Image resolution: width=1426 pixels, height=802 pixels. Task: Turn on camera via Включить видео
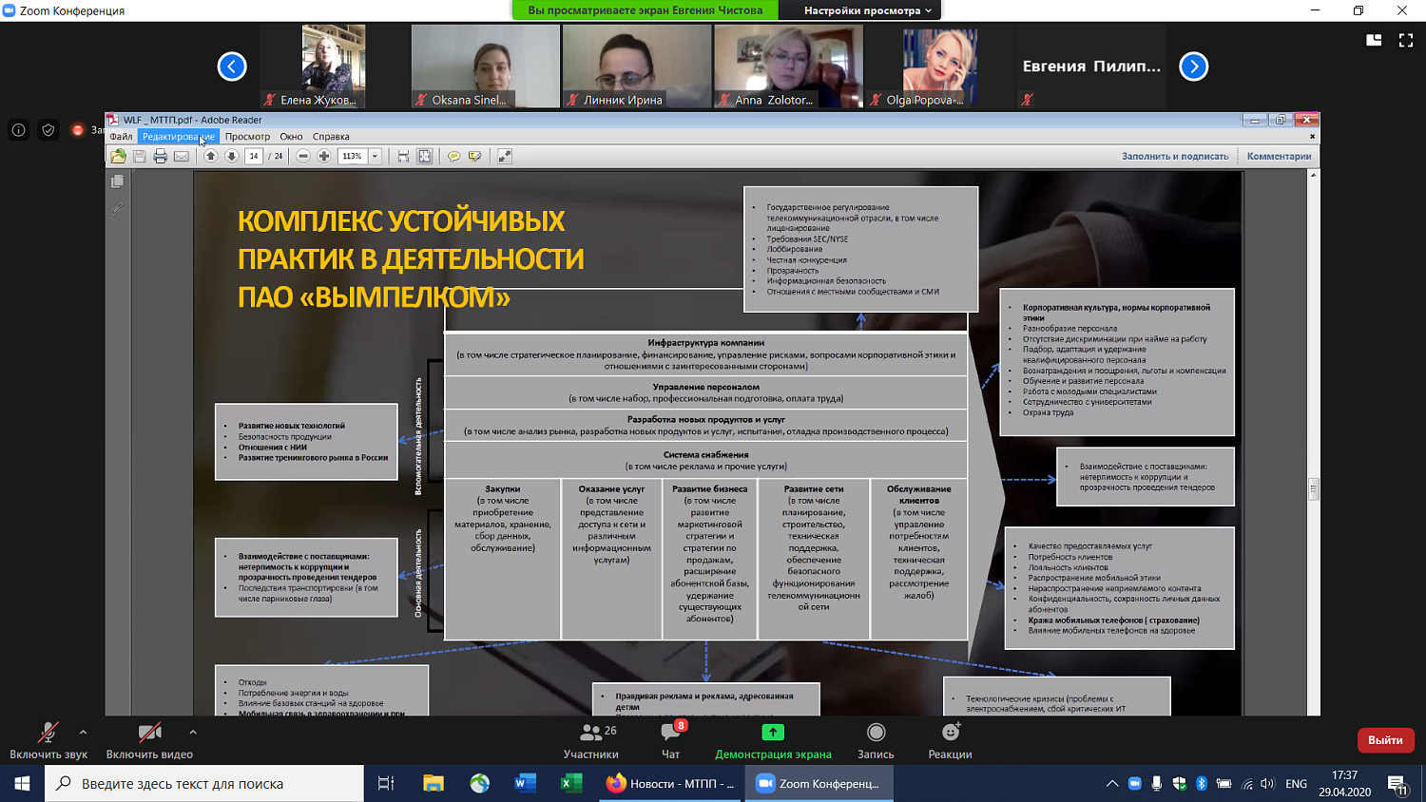149,740
